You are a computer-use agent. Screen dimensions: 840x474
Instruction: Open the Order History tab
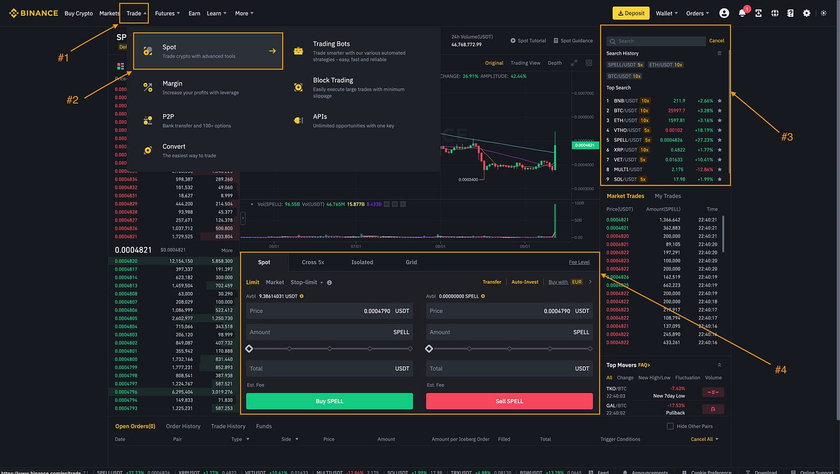pyautogui.click(x=183, y=426)
